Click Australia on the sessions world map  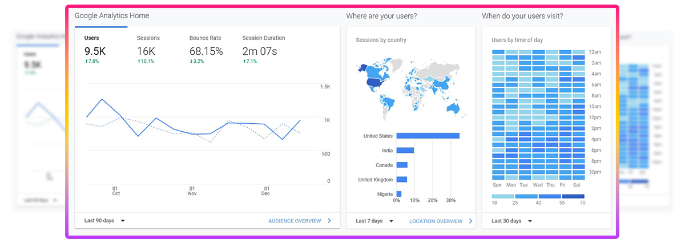click(454, 107)
